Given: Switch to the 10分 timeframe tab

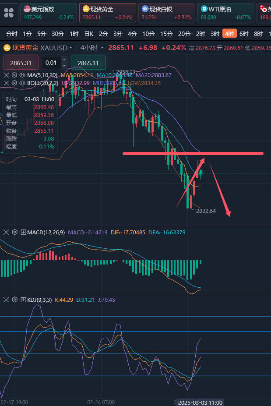Looking at the screenshot, I should click(148, 34).
